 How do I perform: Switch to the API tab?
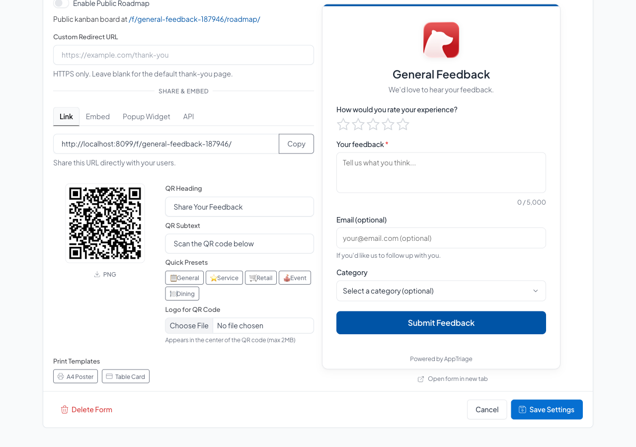(188, 116)
